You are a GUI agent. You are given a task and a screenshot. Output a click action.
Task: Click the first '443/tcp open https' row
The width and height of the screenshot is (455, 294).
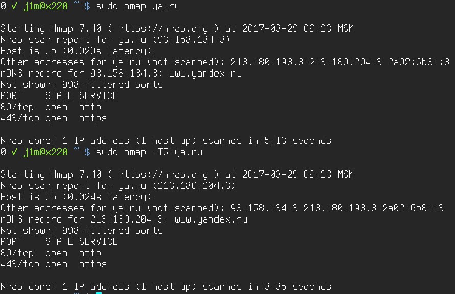(54, 118)
